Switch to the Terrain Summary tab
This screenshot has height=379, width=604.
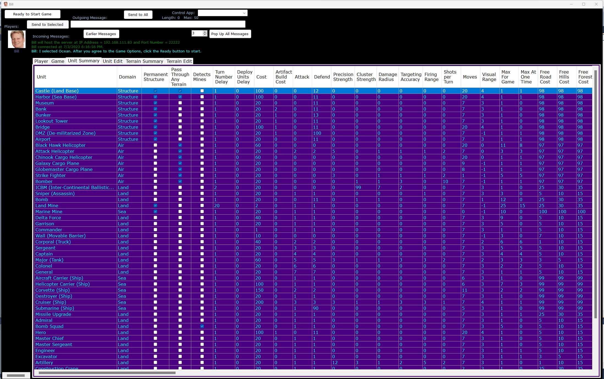(x=144, y=61)
